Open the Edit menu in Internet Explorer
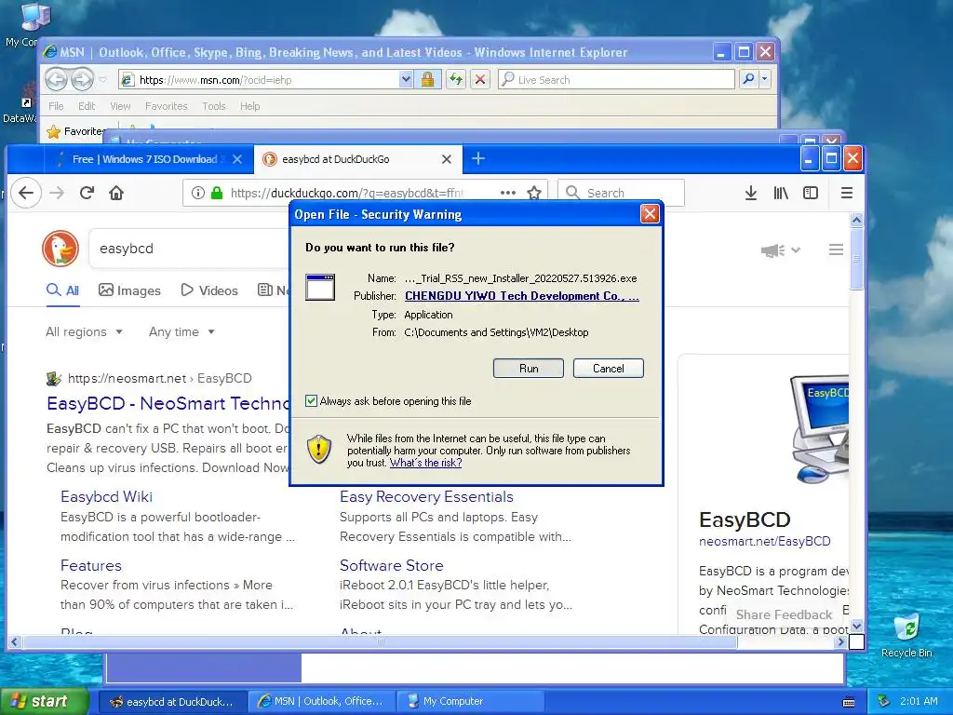The height and width of the screenshot is (715, 953). click(87, 106)
